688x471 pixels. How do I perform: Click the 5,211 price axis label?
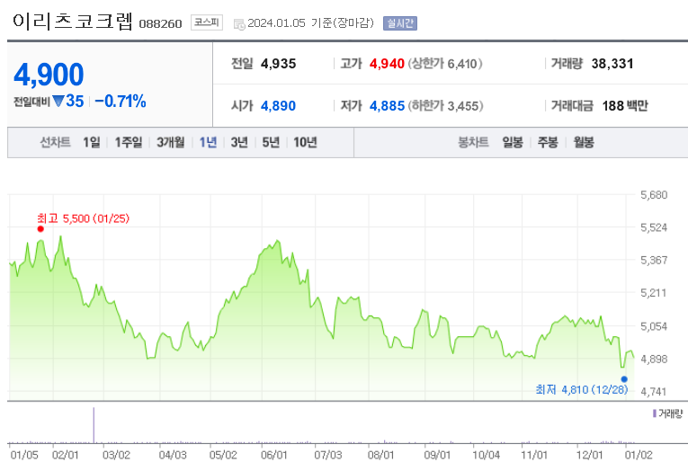click(654, 293)
